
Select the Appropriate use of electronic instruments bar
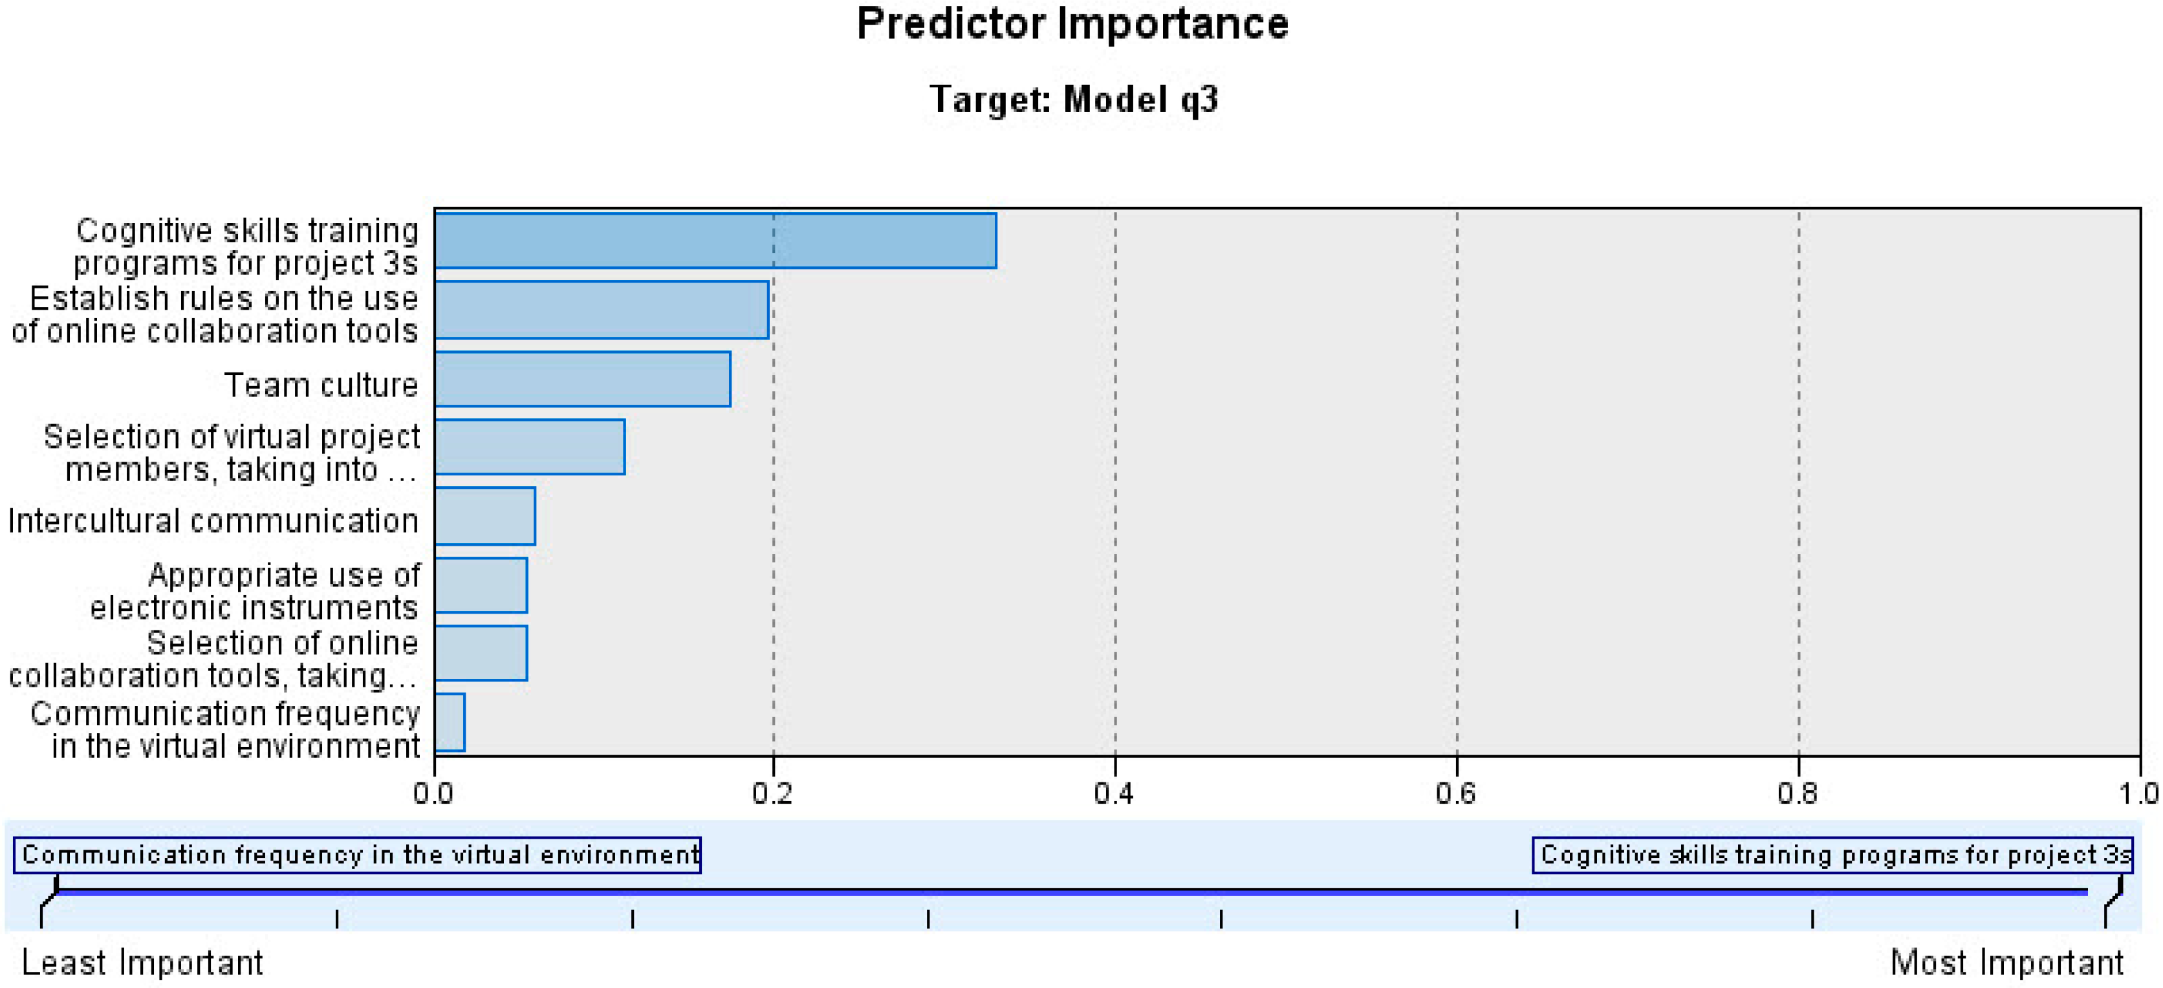click(481, 585)
